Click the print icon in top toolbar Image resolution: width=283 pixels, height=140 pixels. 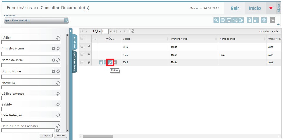coord(223,20)
